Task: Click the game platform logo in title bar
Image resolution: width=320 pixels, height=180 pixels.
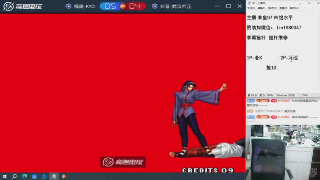Action: [23, 6]
